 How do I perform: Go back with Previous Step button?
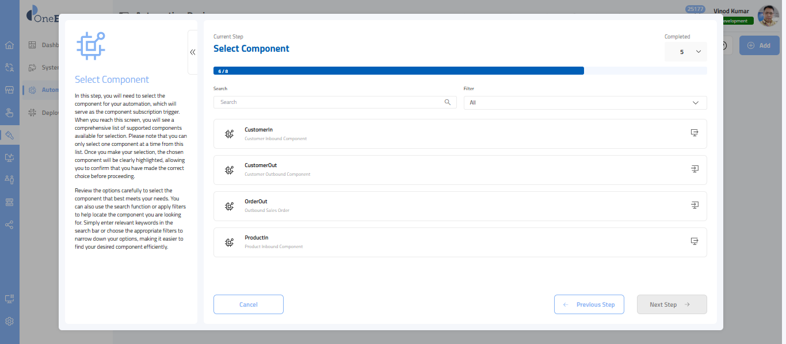pyautogui.click(x=589, y=304)
